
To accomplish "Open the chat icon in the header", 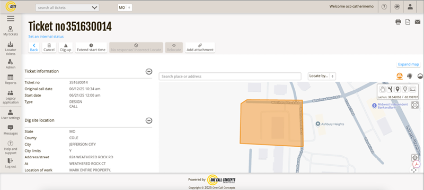I will tap(397, 7).
